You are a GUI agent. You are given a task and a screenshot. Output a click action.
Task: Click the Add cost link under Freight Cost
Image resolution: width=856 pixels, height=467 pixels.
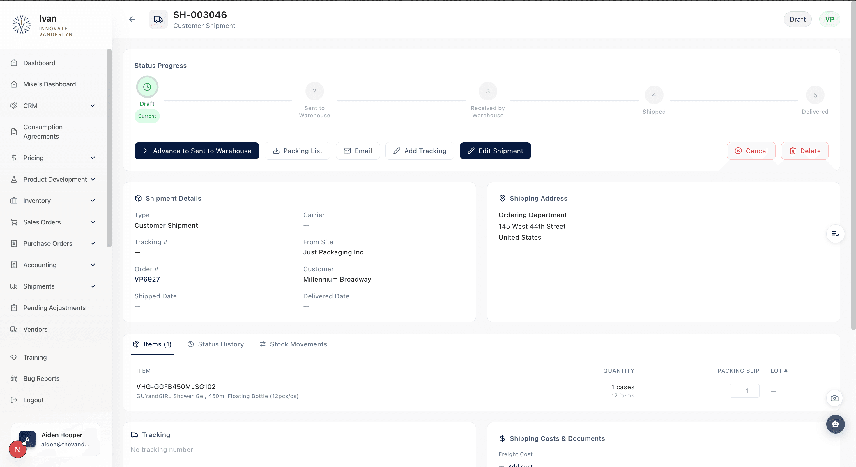520,465
